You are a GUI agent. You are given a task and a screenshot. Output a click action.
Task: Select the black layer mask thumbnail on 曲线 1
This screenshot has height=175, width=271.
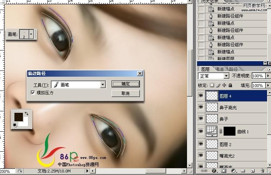(229, 131)
